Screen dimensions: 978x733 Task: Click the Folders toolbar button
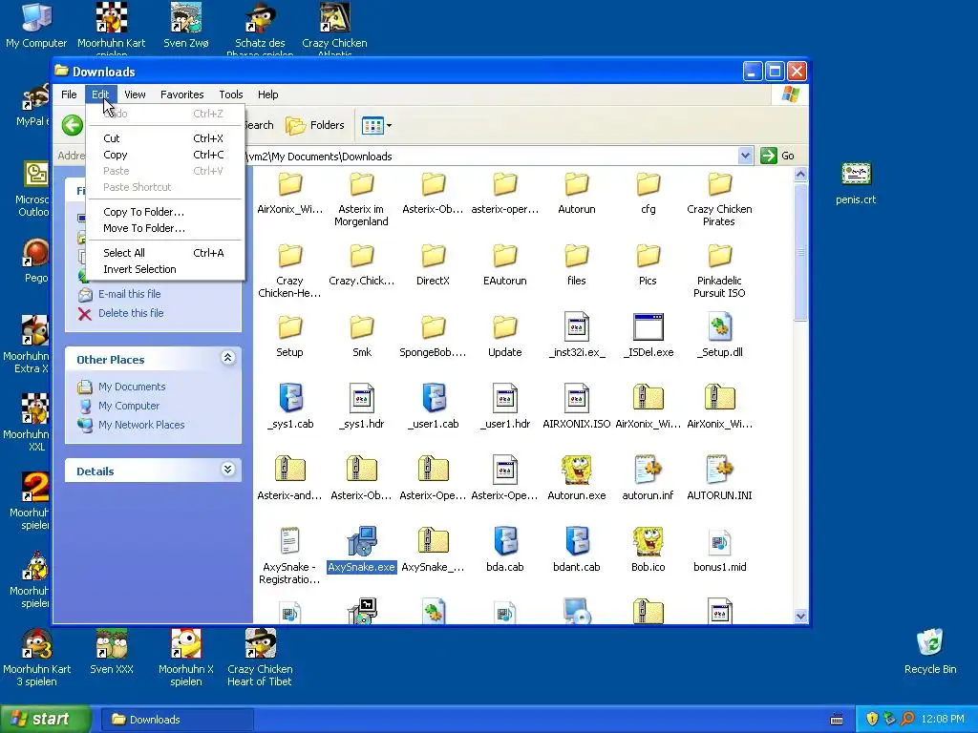coord(315,125)
